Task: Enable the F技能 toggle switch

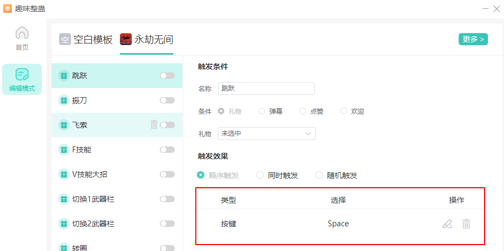Action: 167,150
